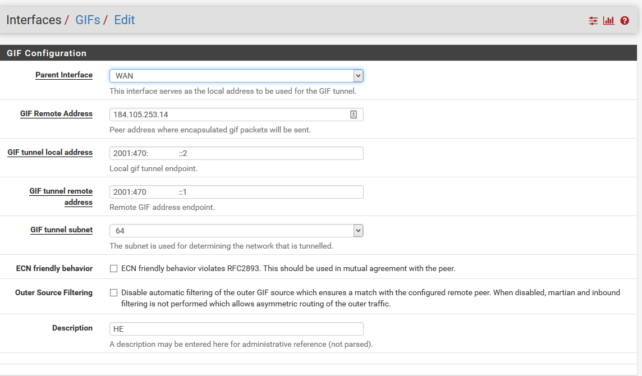The image size is (642, 376).
Task: Click the GIF tunnel local address label
Action: [x=50, y=153]
